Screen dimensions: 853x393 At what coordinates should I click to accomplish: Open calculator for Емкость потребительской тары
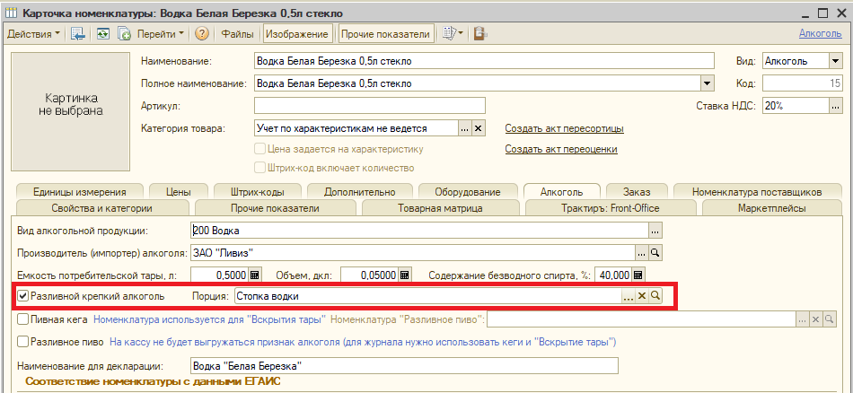tap(254, 275)
